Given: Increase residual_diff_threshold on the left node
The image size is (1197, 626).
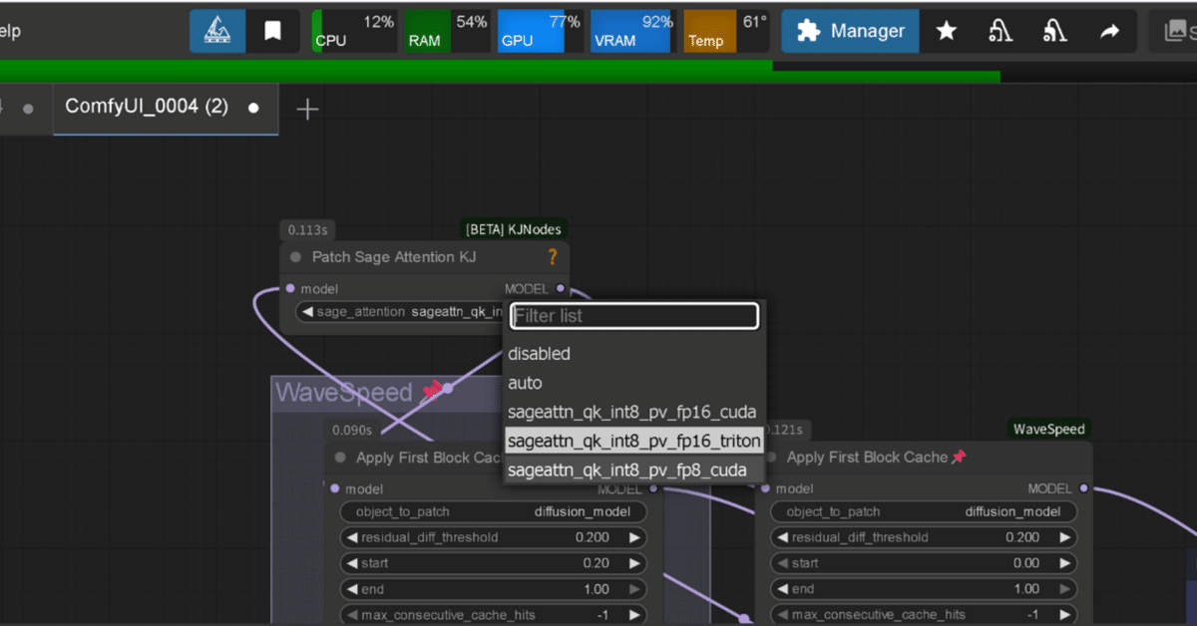Looking at the screenshot, I should coord(633,537).
